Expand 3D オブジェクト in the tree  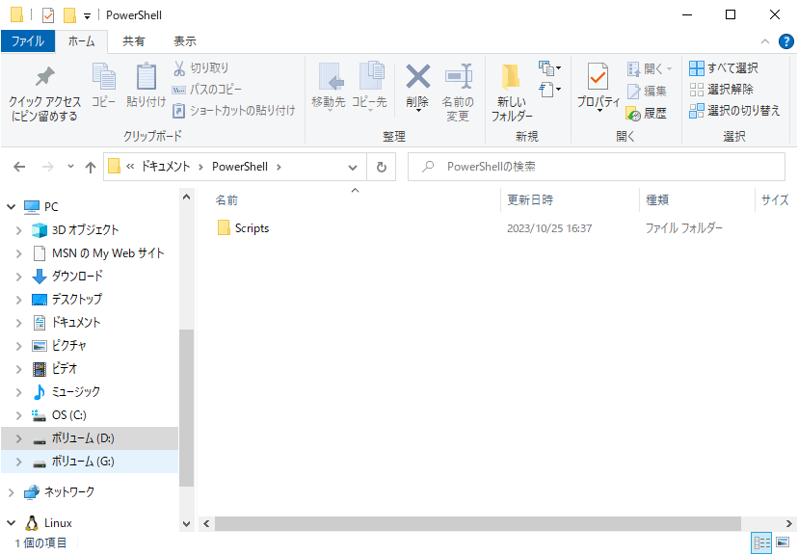point(19,230)
